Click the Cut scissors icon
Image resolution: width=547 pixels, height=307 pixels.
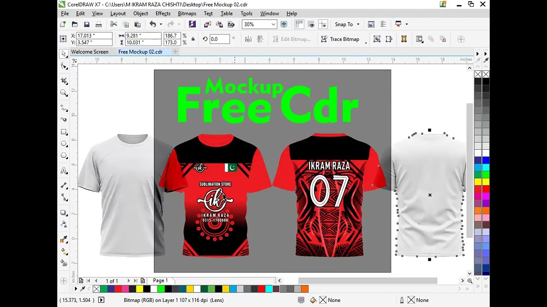(x=114, y=24)
